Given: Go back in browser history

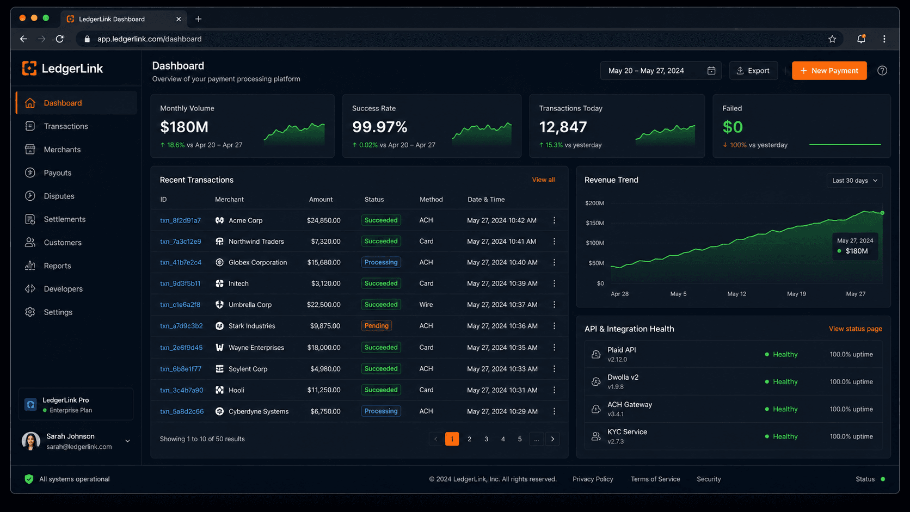Looking at the screenshot, I should [23, 39].
